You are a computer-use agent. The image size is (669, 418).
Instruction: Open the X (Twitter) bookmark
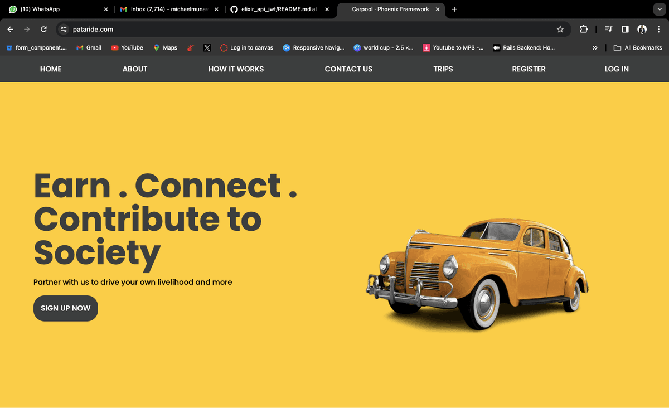point(207,48)
